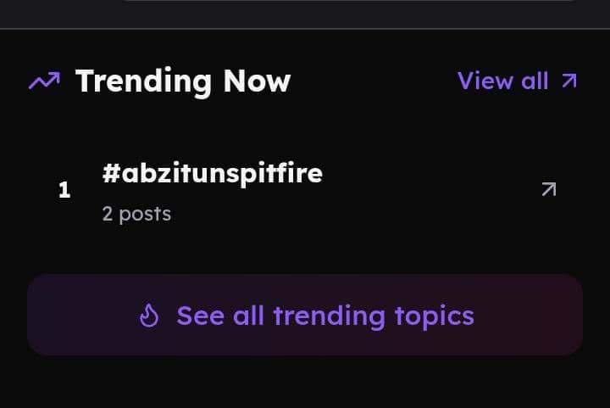The height and width of the screenshot is (408, 610).
Task: Open the #abzitunspitfire hashtag
Action: point(212,174)
